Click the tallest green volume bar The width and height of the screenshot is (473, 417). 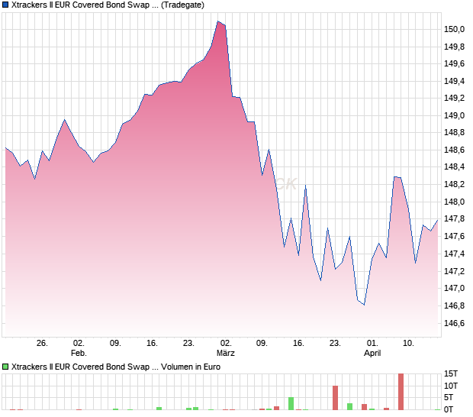pyautogui.click(x=291, y=403)
